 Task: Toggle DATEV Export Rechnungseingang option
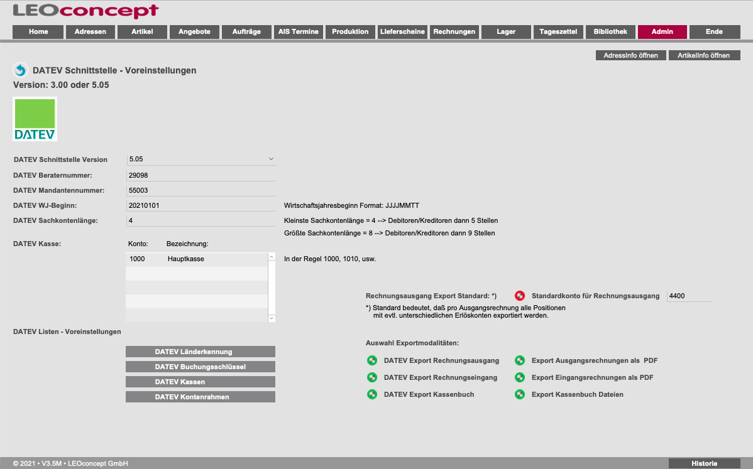[x=372, y=377]
